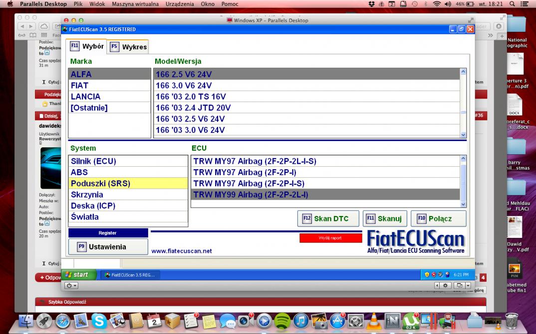Open Skype in the Dock

click(x=99, y=321)
